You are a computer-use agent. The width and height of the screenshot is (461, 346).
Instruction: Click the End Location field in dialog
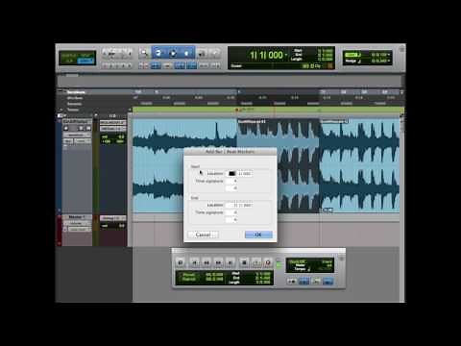pyautogui.click(x=239, y=205)
